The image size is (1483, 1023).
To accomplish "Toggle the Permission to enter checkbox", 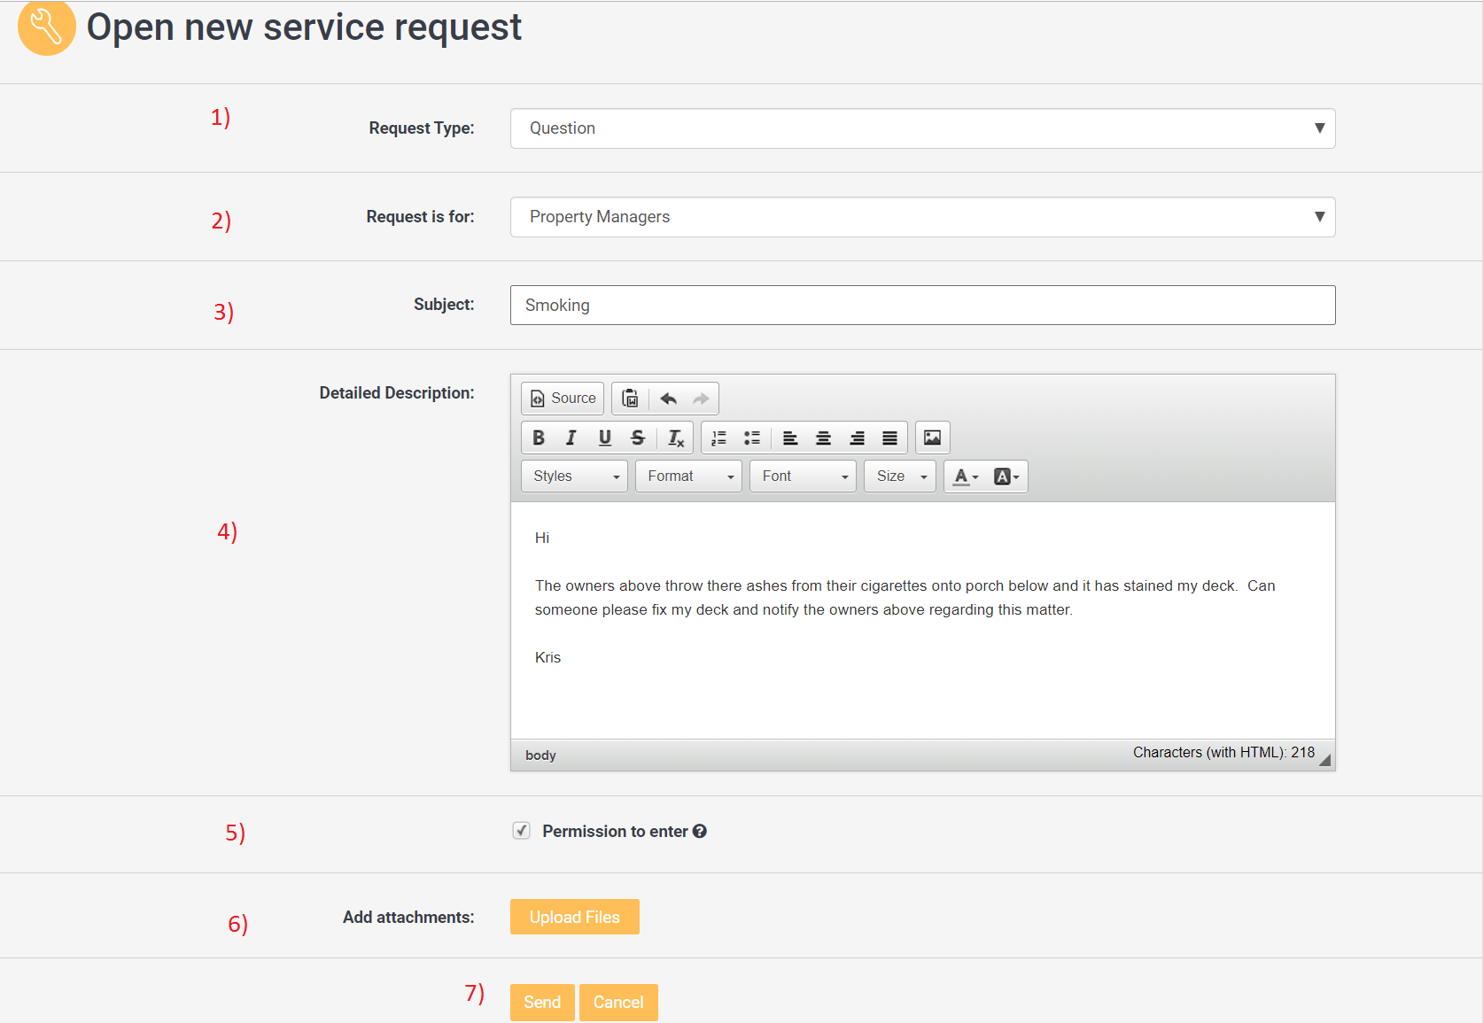I will 522,831.
